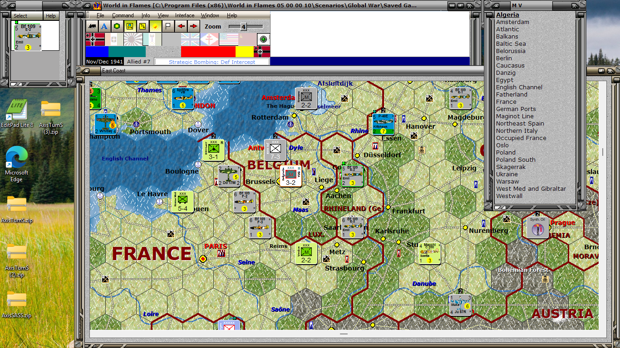Click the white flag toolbar icon
Screen dimensions: 620x348
click(168, 26)
